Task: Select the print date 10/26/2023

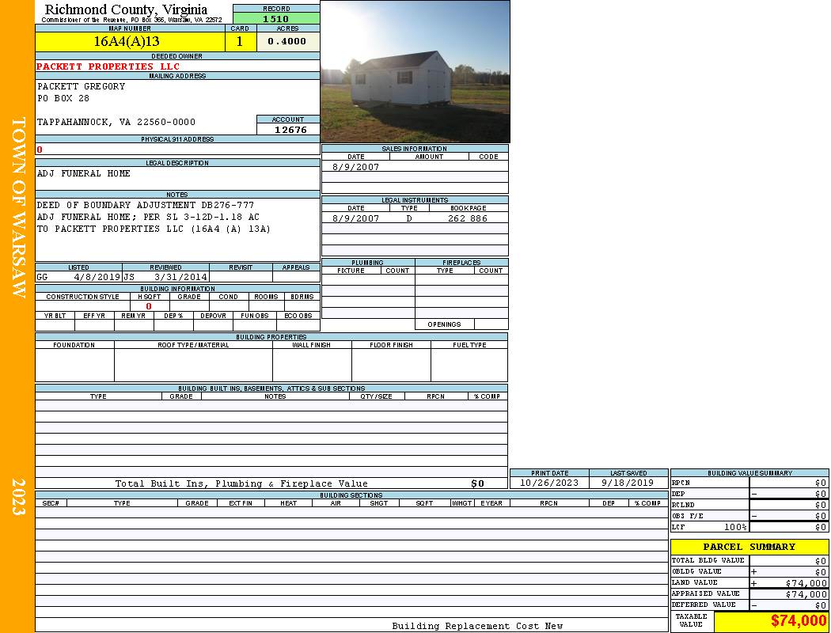Action: 548,483
